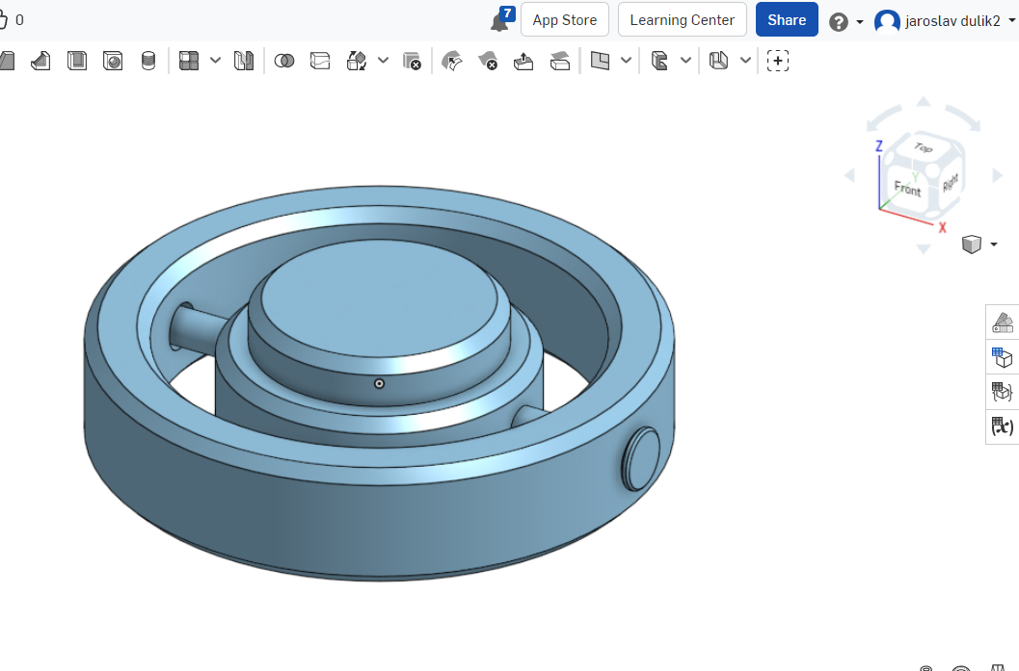This screenshot has height=671, width=1019.
Task: Select the Replace face tool
Action: tap(559, 61)
